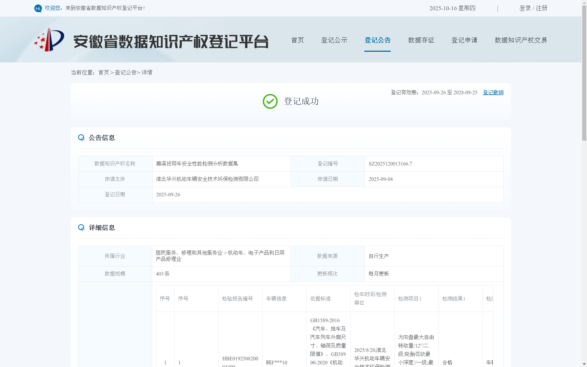Click the application date 2025-09-04
The image size is (587, 367).
tap(380, 179)
